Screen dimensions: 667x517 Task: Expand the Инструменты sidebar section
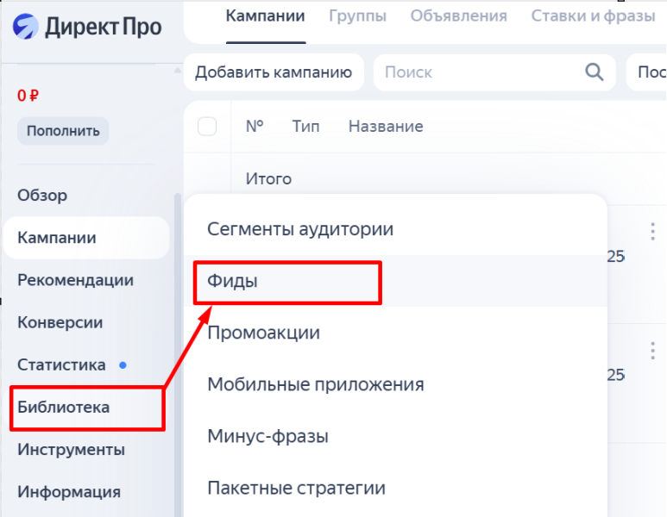[71, 450]
